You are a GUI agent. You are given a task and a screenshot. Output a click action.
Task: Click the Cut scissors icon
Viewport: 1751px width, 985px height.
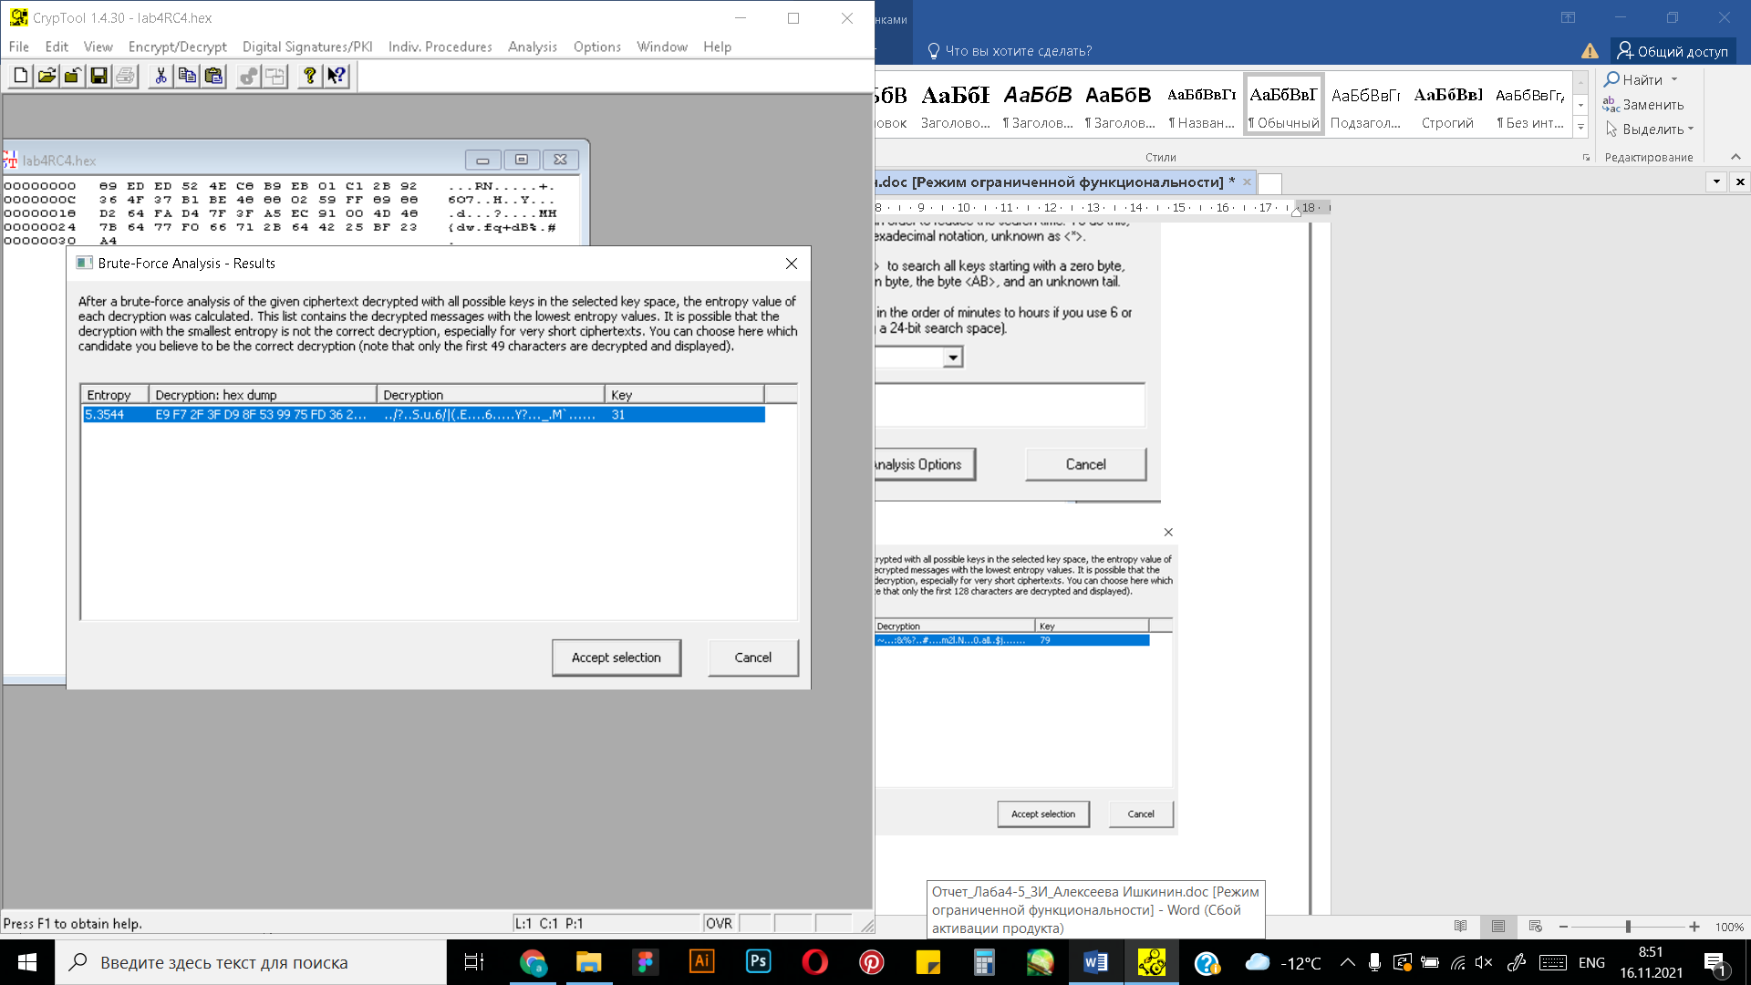point(161,76)
